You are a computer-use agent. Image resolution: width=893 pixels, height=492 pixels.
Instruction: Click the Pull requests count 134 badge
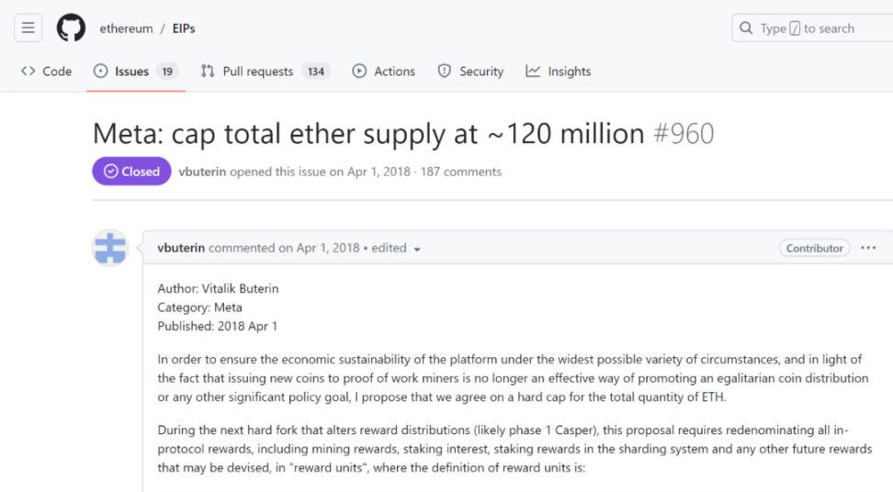click(x=316, y=72)
